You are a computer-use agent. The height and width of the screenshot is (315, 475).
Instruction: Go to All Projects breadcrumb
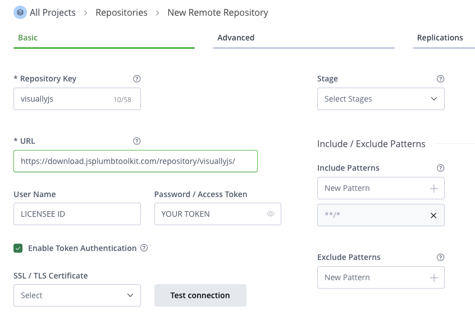(x=52, y=12)
